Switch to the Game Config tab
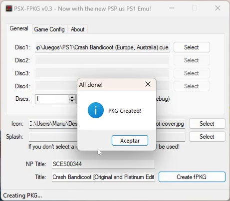Viewport: 230px width, 201px height. [x=49, y=29]
